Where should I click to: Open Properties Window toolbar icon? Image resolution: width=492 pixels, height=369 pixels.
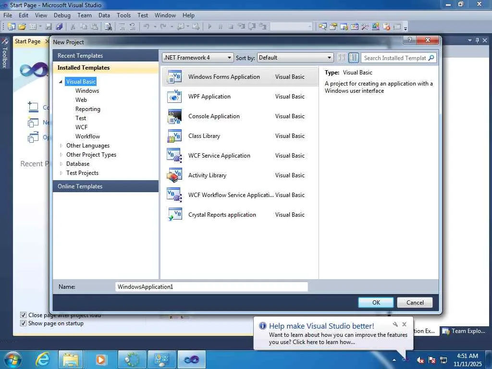click(333, 27)
